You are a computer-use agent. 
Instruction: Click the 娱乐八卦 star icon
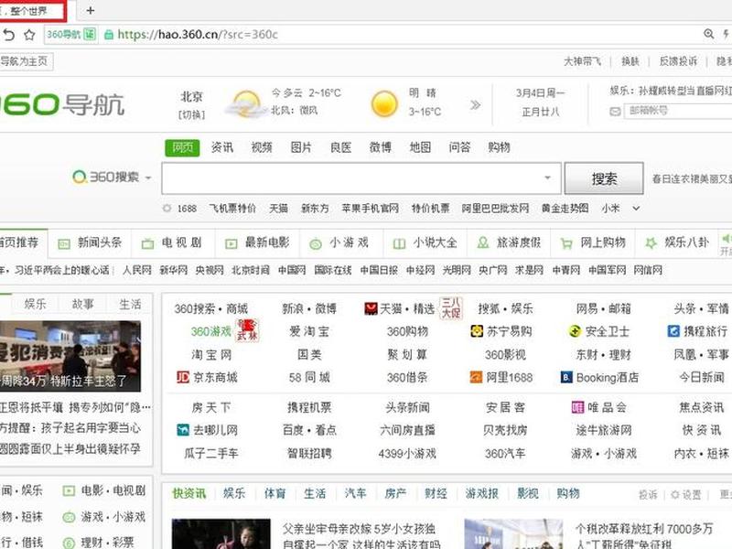(x=651, y=242)
